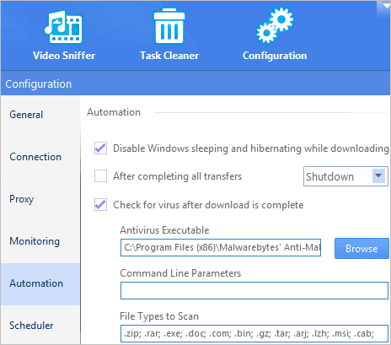Viewport: 391px width, 345px height.
Task: Click the Antivirus Executable path field
Action: [221, 248]
